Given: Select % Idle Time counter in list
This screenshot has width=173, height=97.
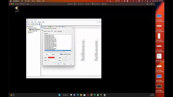Looking at the screenshot, I should coord(49,39).
